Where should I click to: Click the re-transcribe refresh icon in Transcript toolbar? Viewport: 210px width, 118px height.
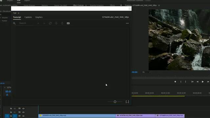50,23
